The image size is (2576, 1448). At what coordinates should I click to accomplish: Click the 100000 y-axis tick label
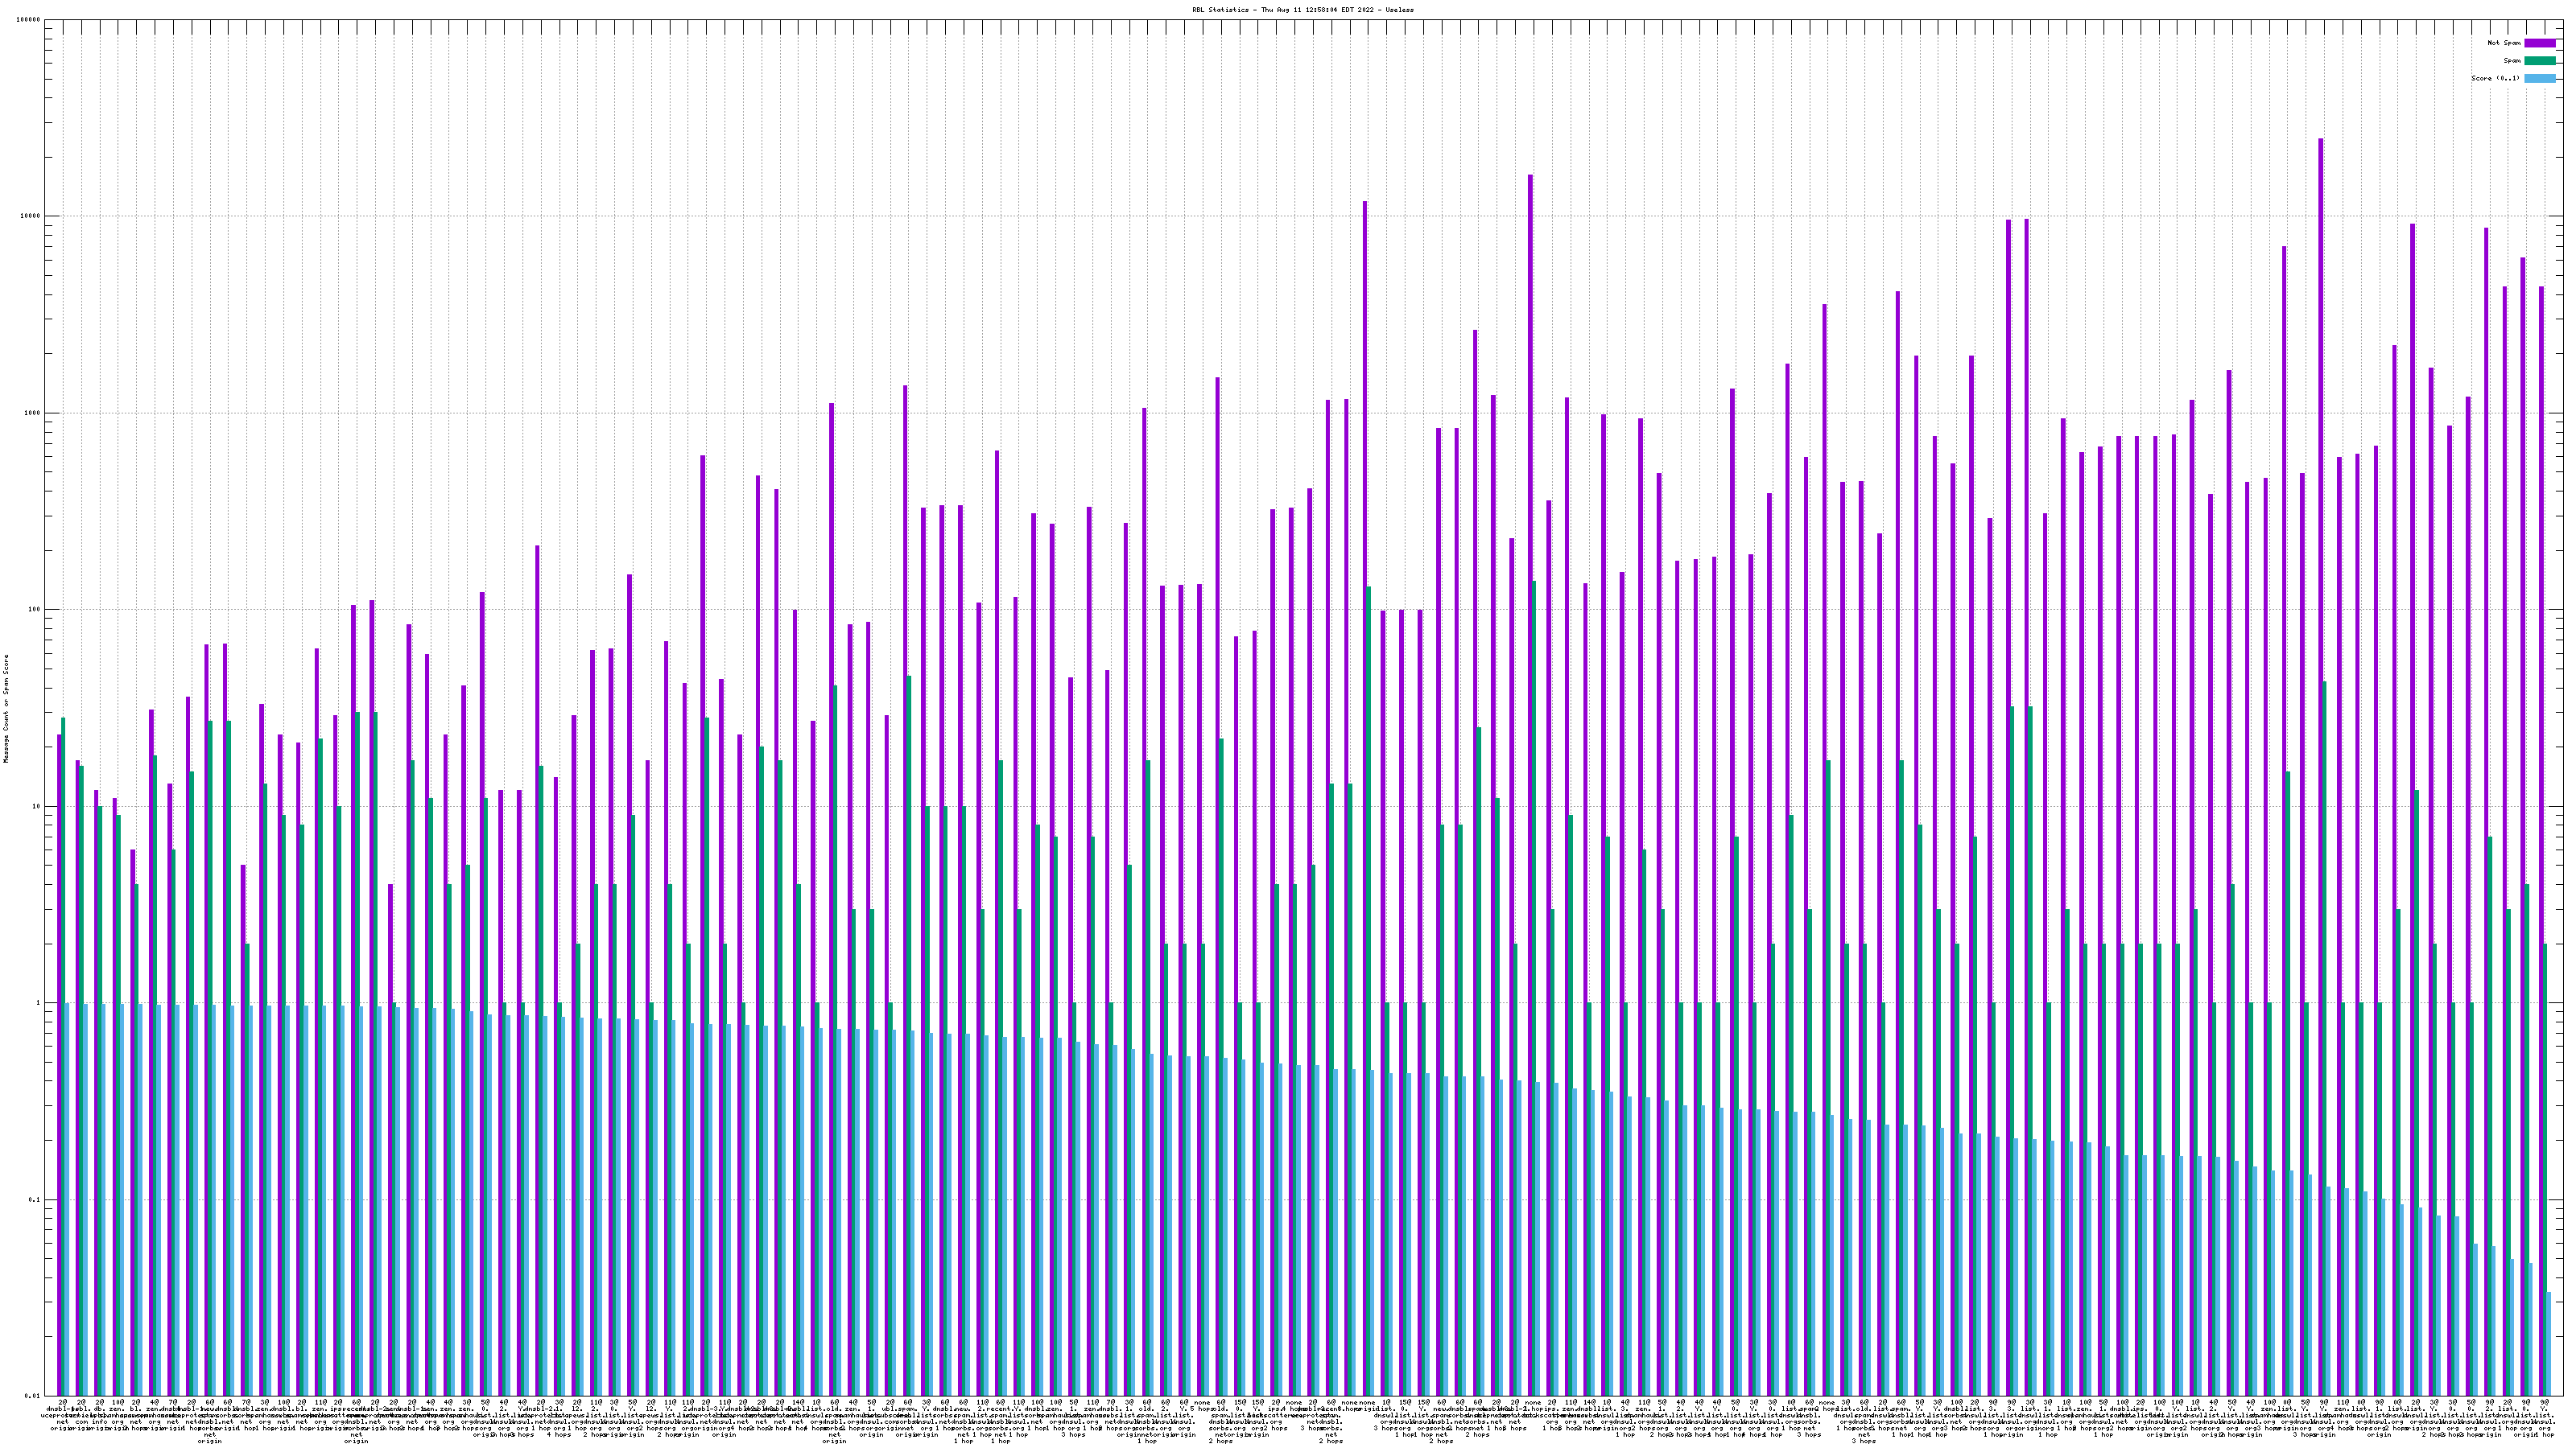point(29,20)
